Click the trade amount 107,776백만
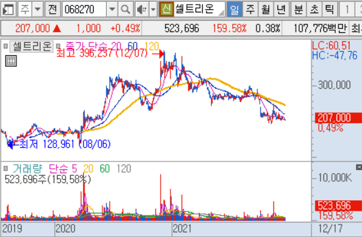Screen dimensions: 362x237 [x=320, y=28]
